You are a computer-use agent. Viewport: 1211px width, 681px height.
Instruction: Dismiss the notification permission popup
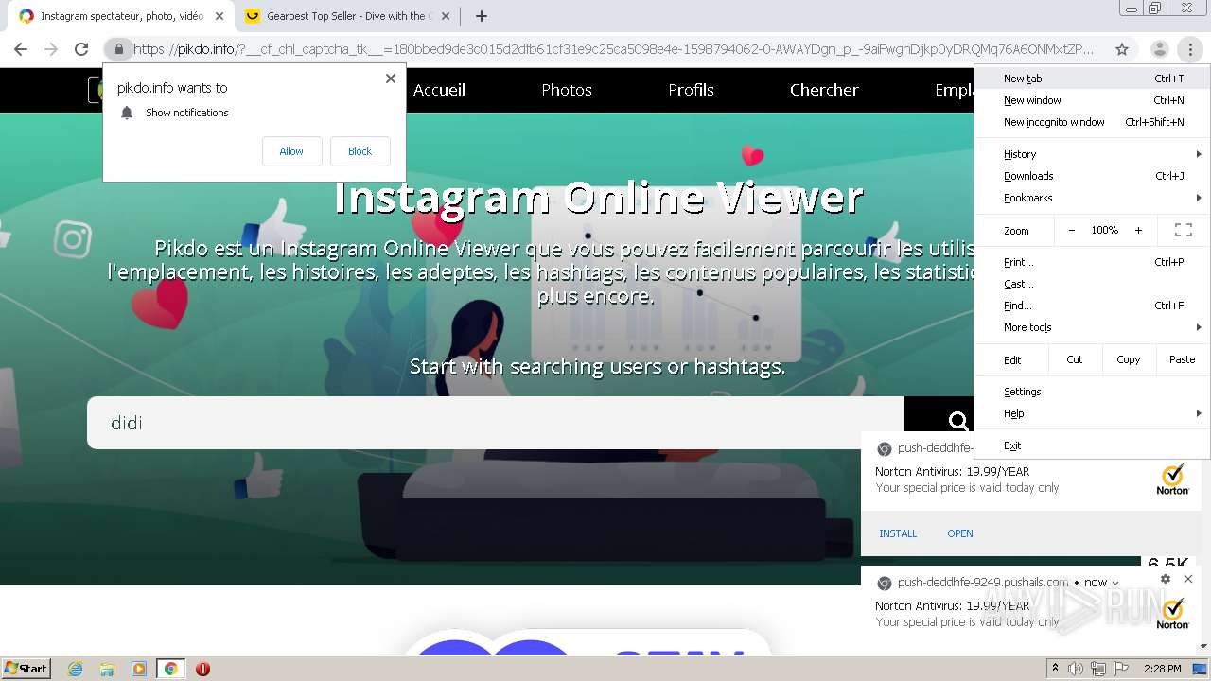click(390, 79)
